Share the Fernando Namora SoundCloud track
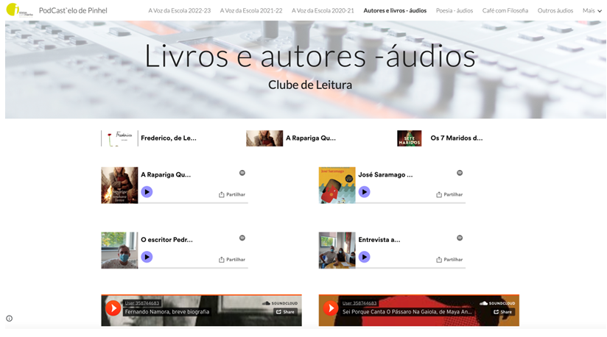 [x=285, y=312]
